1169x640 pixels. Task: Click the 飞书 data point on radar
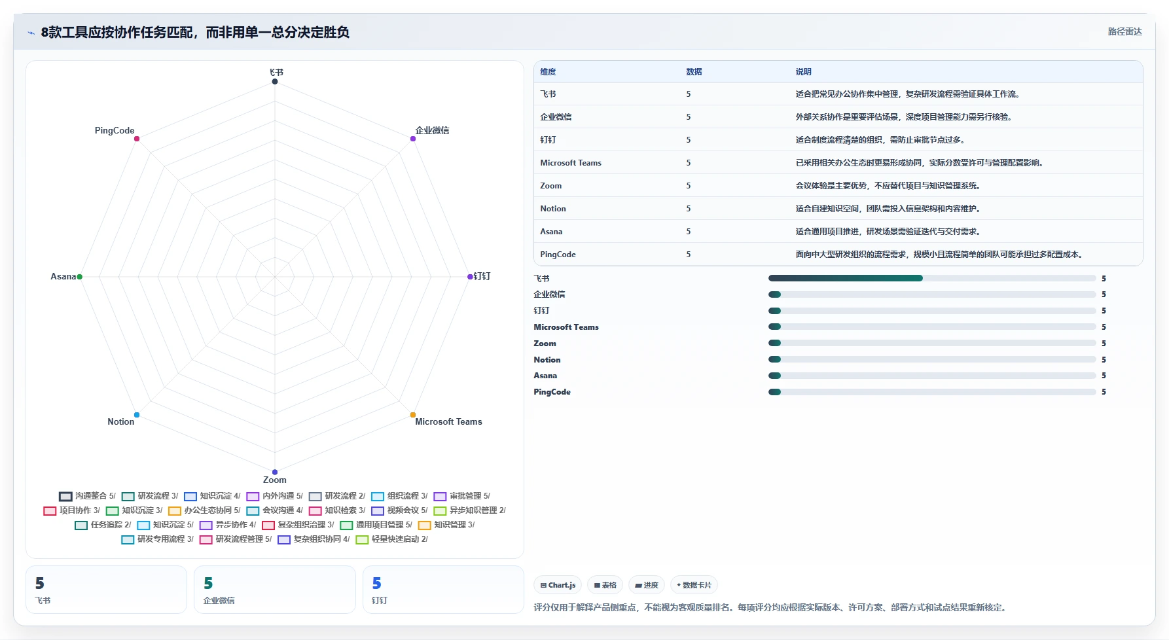275,81
